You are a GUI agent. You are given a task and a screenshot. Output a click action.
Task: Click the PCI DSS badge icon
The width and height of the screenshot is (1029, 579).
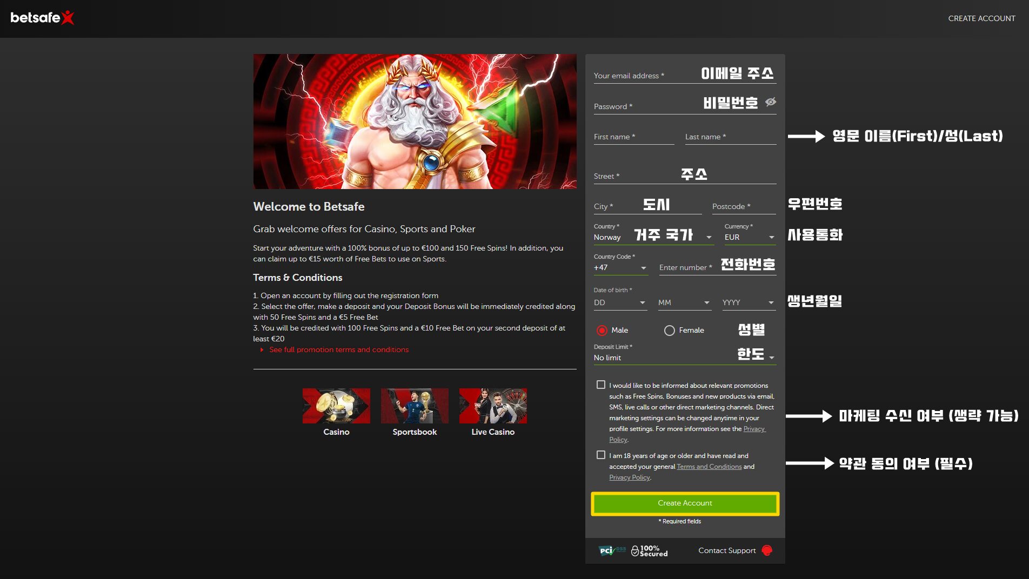(611, 550)
